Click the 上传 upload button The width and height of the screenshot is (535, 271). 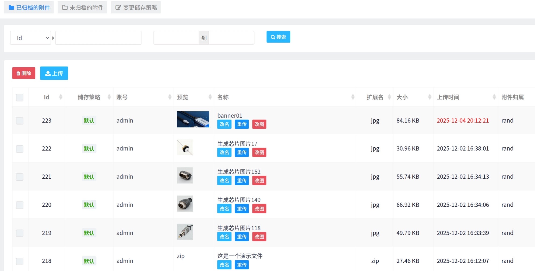(x=54, y=73)
